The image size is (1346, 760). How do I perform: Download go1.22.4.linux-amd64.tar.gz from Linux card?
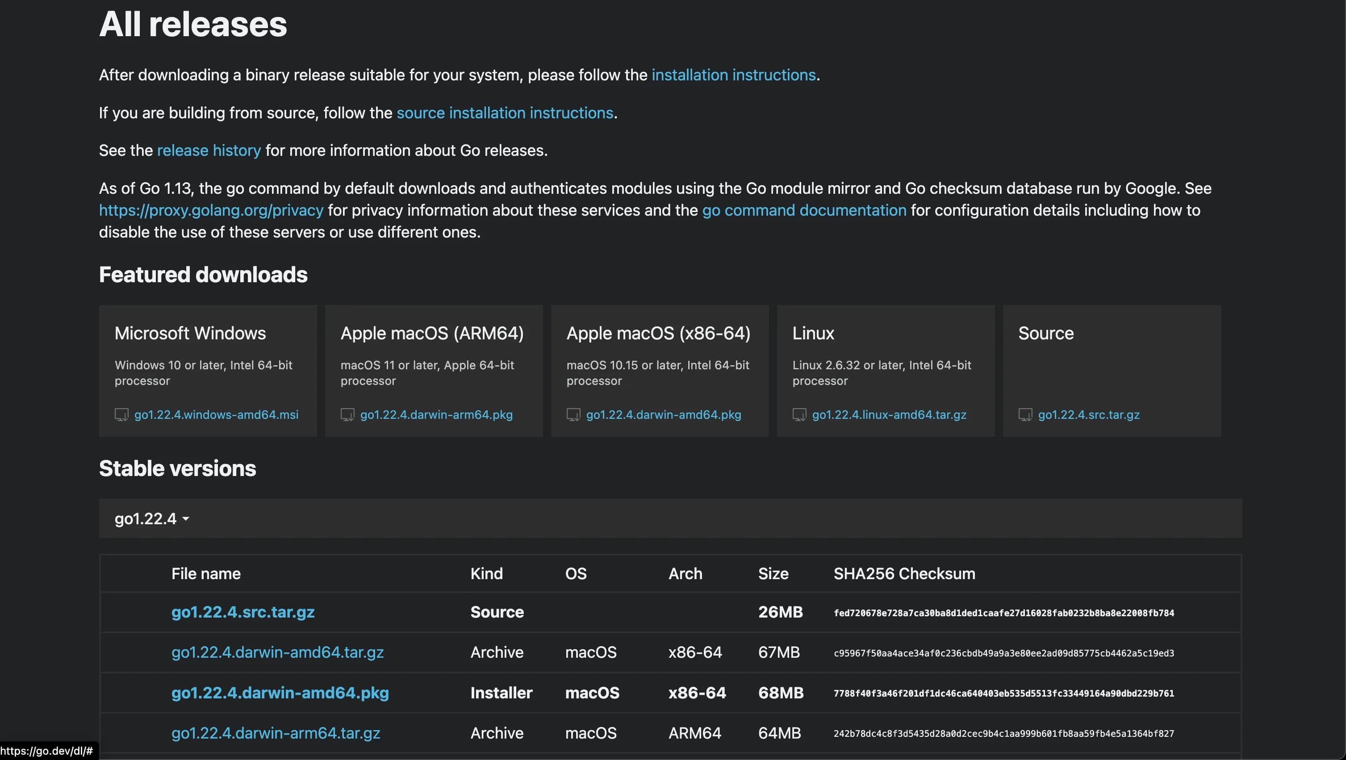click(888, 415)
